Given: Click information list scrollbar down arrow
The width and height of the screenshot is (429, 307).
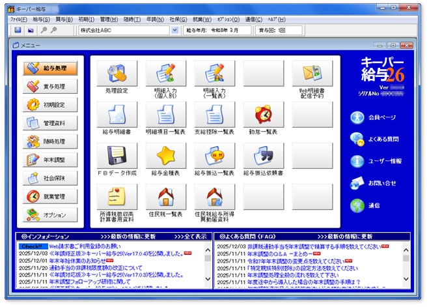Looking at the screenshot, I should pos(208,279).
